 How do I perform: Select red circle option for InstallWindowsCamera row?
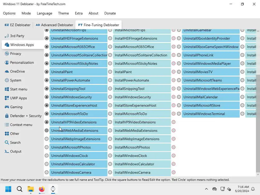pos(174,172)
